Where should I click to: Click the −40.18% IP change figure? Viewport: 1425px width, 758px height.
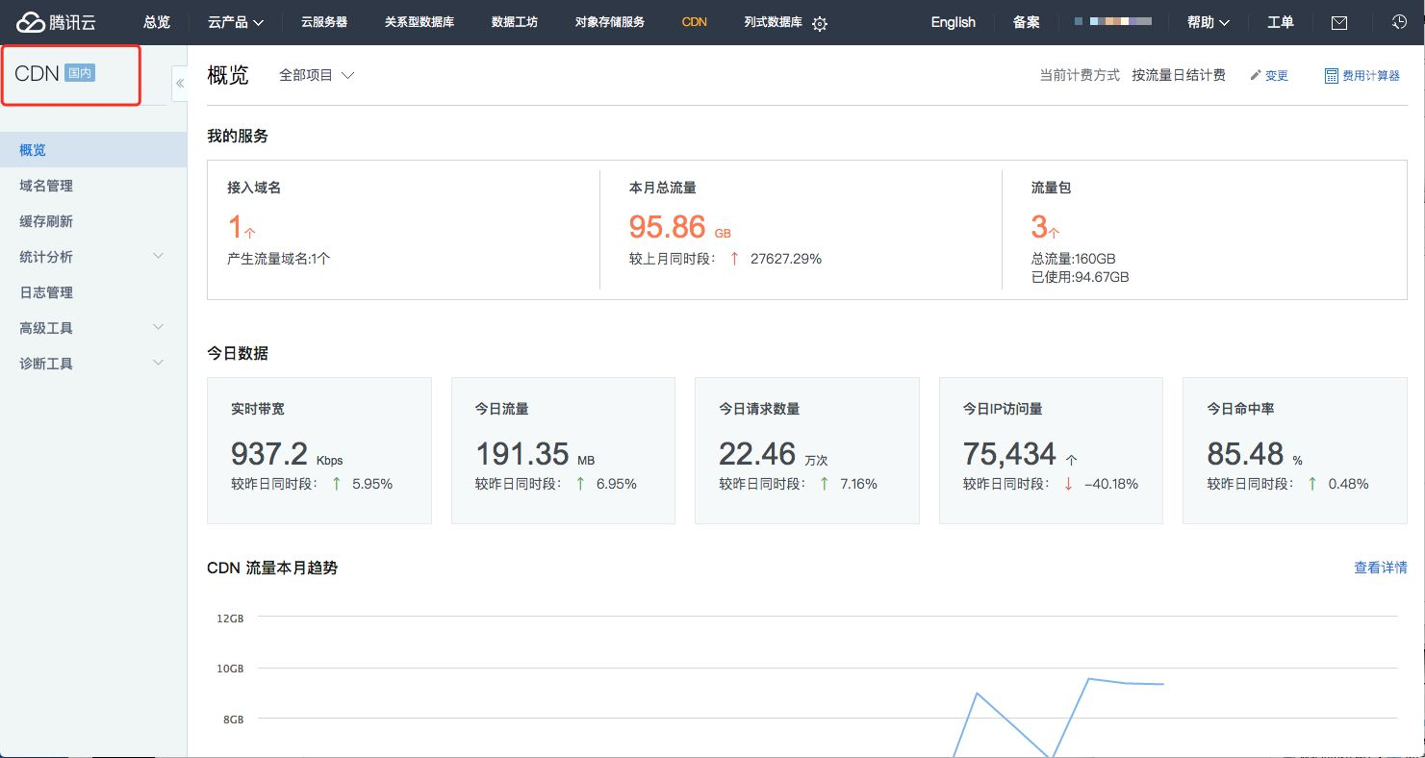pos(1111,484)
